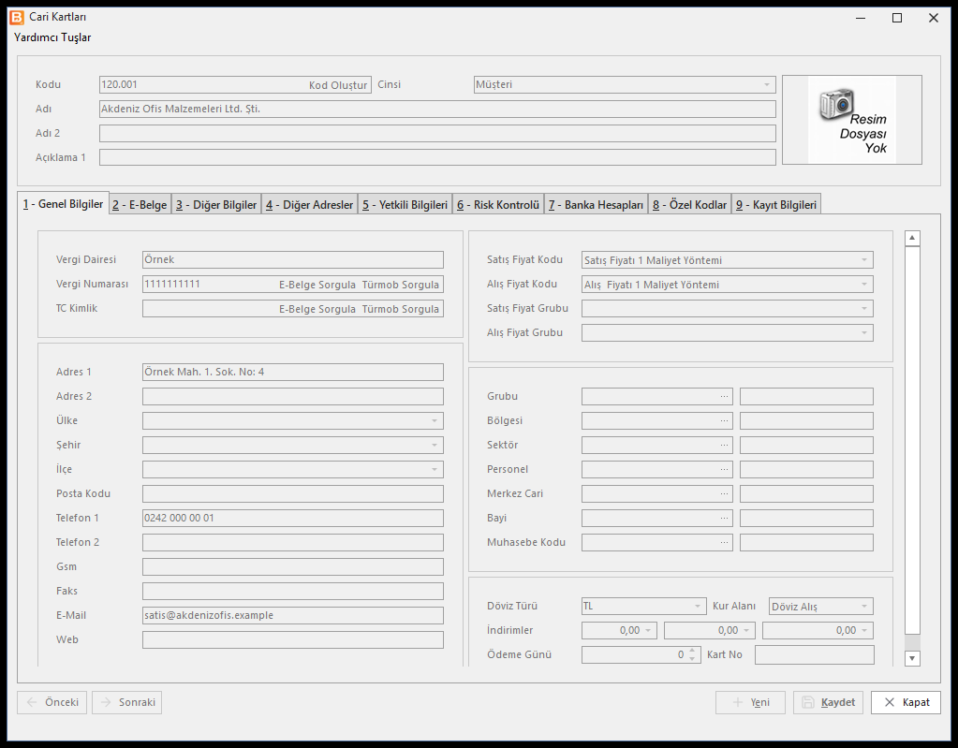
Task: Click the application logo in title bar
Action: click(17, 17)
